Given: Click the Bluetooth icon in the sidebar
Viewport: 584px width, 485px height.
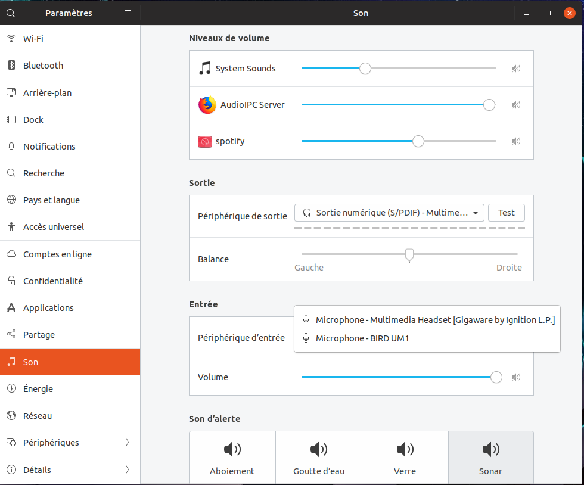Looking at the screenshot, I should click(11, 66).
